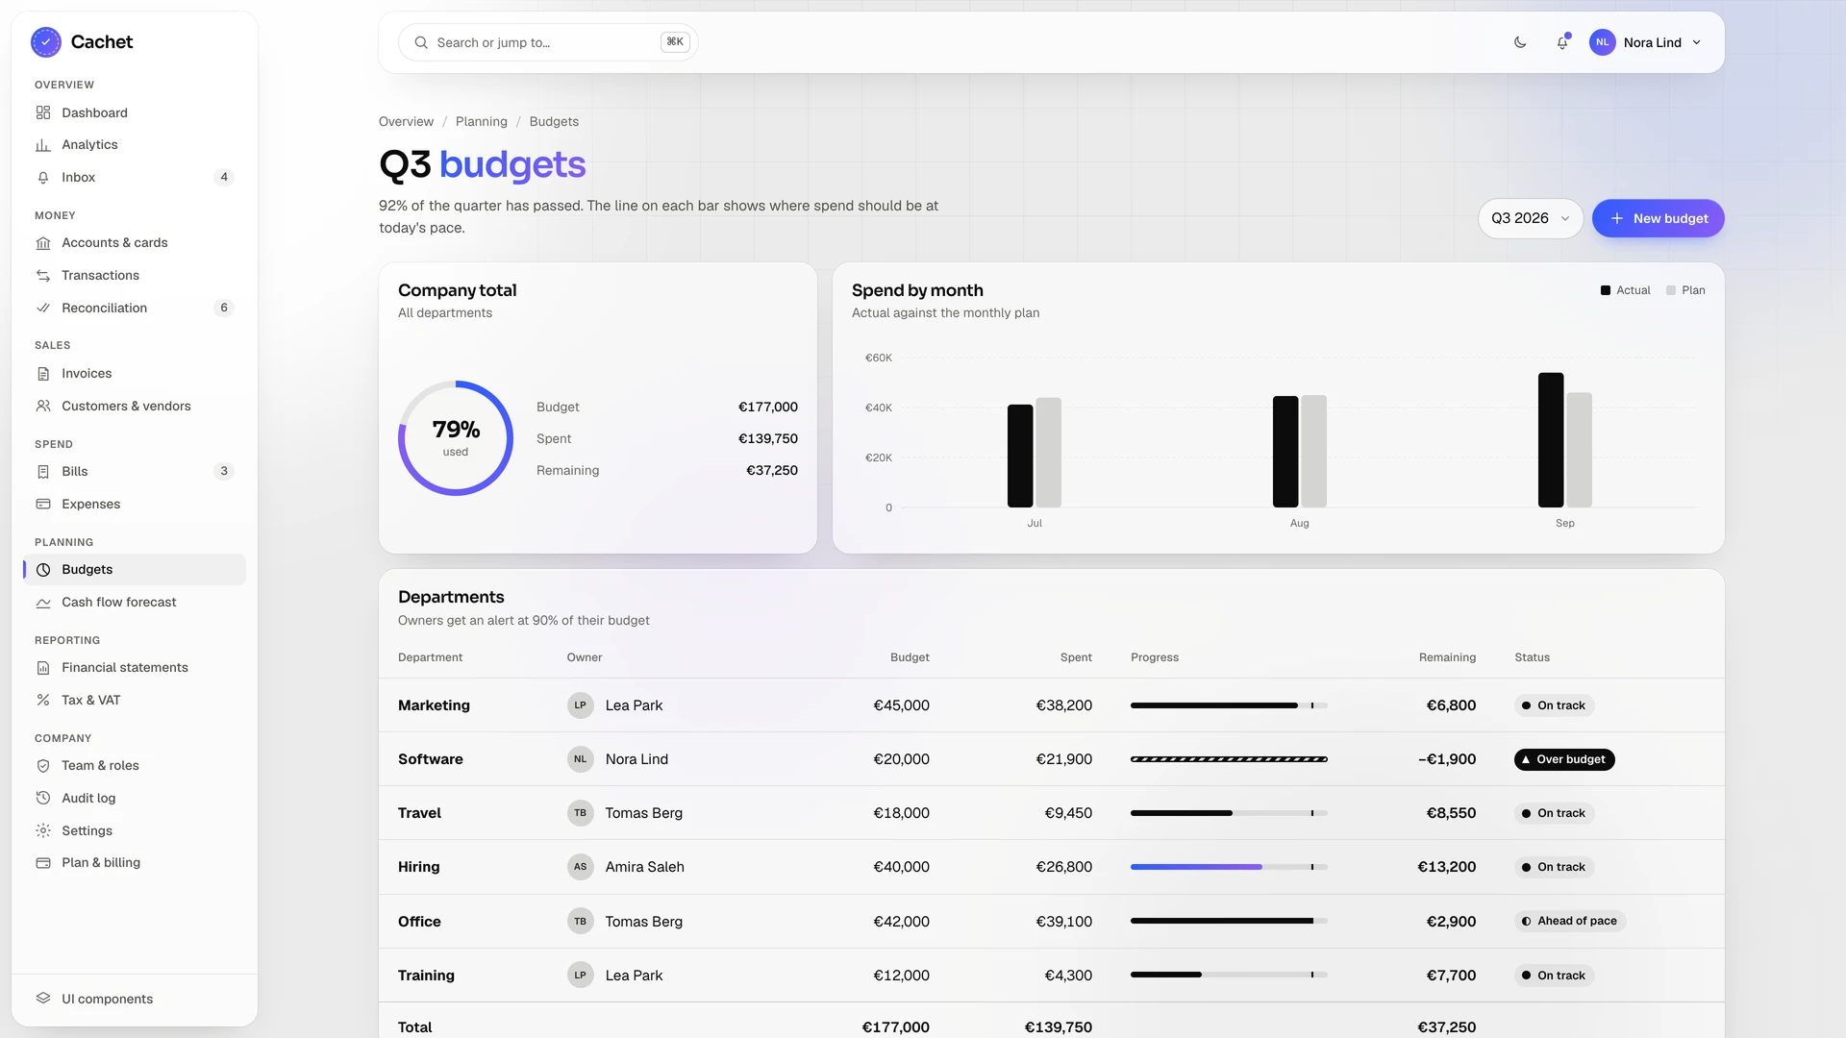This screenshot has height=1038, width=1846.
Task: Click the New budget button
Action: coord(1658,218)
